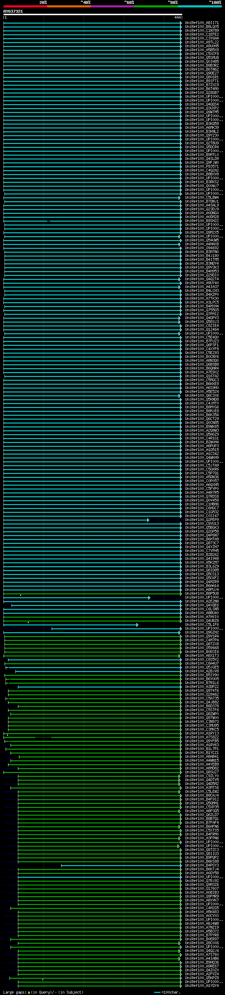Click the red 20% identity legend segment
This screenshot has height=995, width=225.
pos(25,7)
